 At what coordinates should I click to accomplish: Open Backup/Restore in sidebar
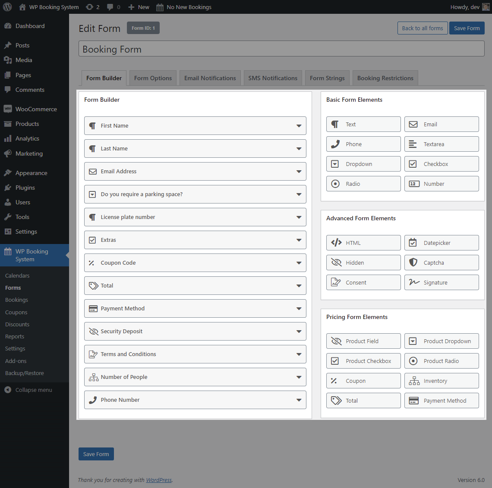[25, 373]
